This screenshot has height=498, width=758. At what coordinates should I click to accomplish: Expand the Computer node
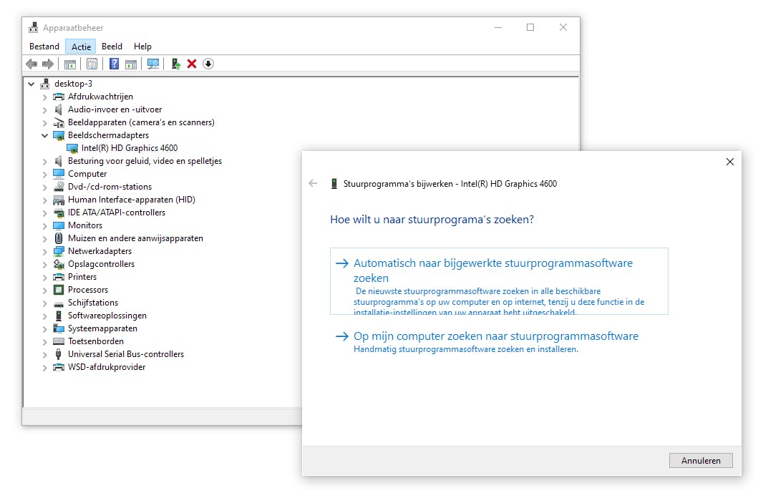tap(44, 175)
